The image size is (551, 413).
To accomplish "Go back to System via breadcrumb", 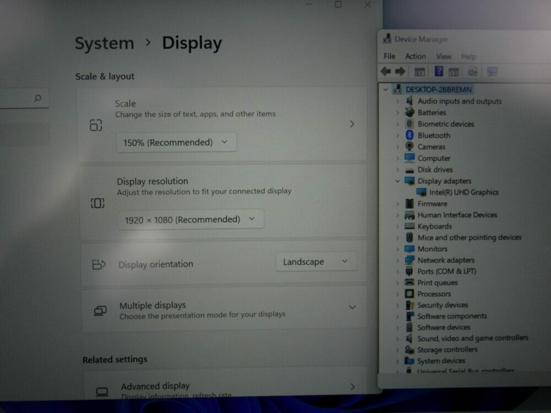I will 104,43.
